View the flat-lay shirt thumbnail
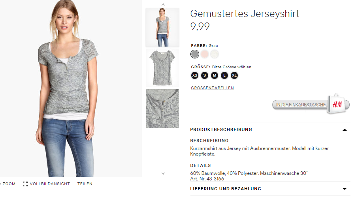The image size is (354, 197). click(162, 68)
